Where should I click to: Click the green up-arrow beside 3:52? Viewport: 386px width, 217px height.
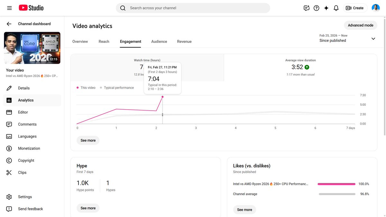pos(307,67)
